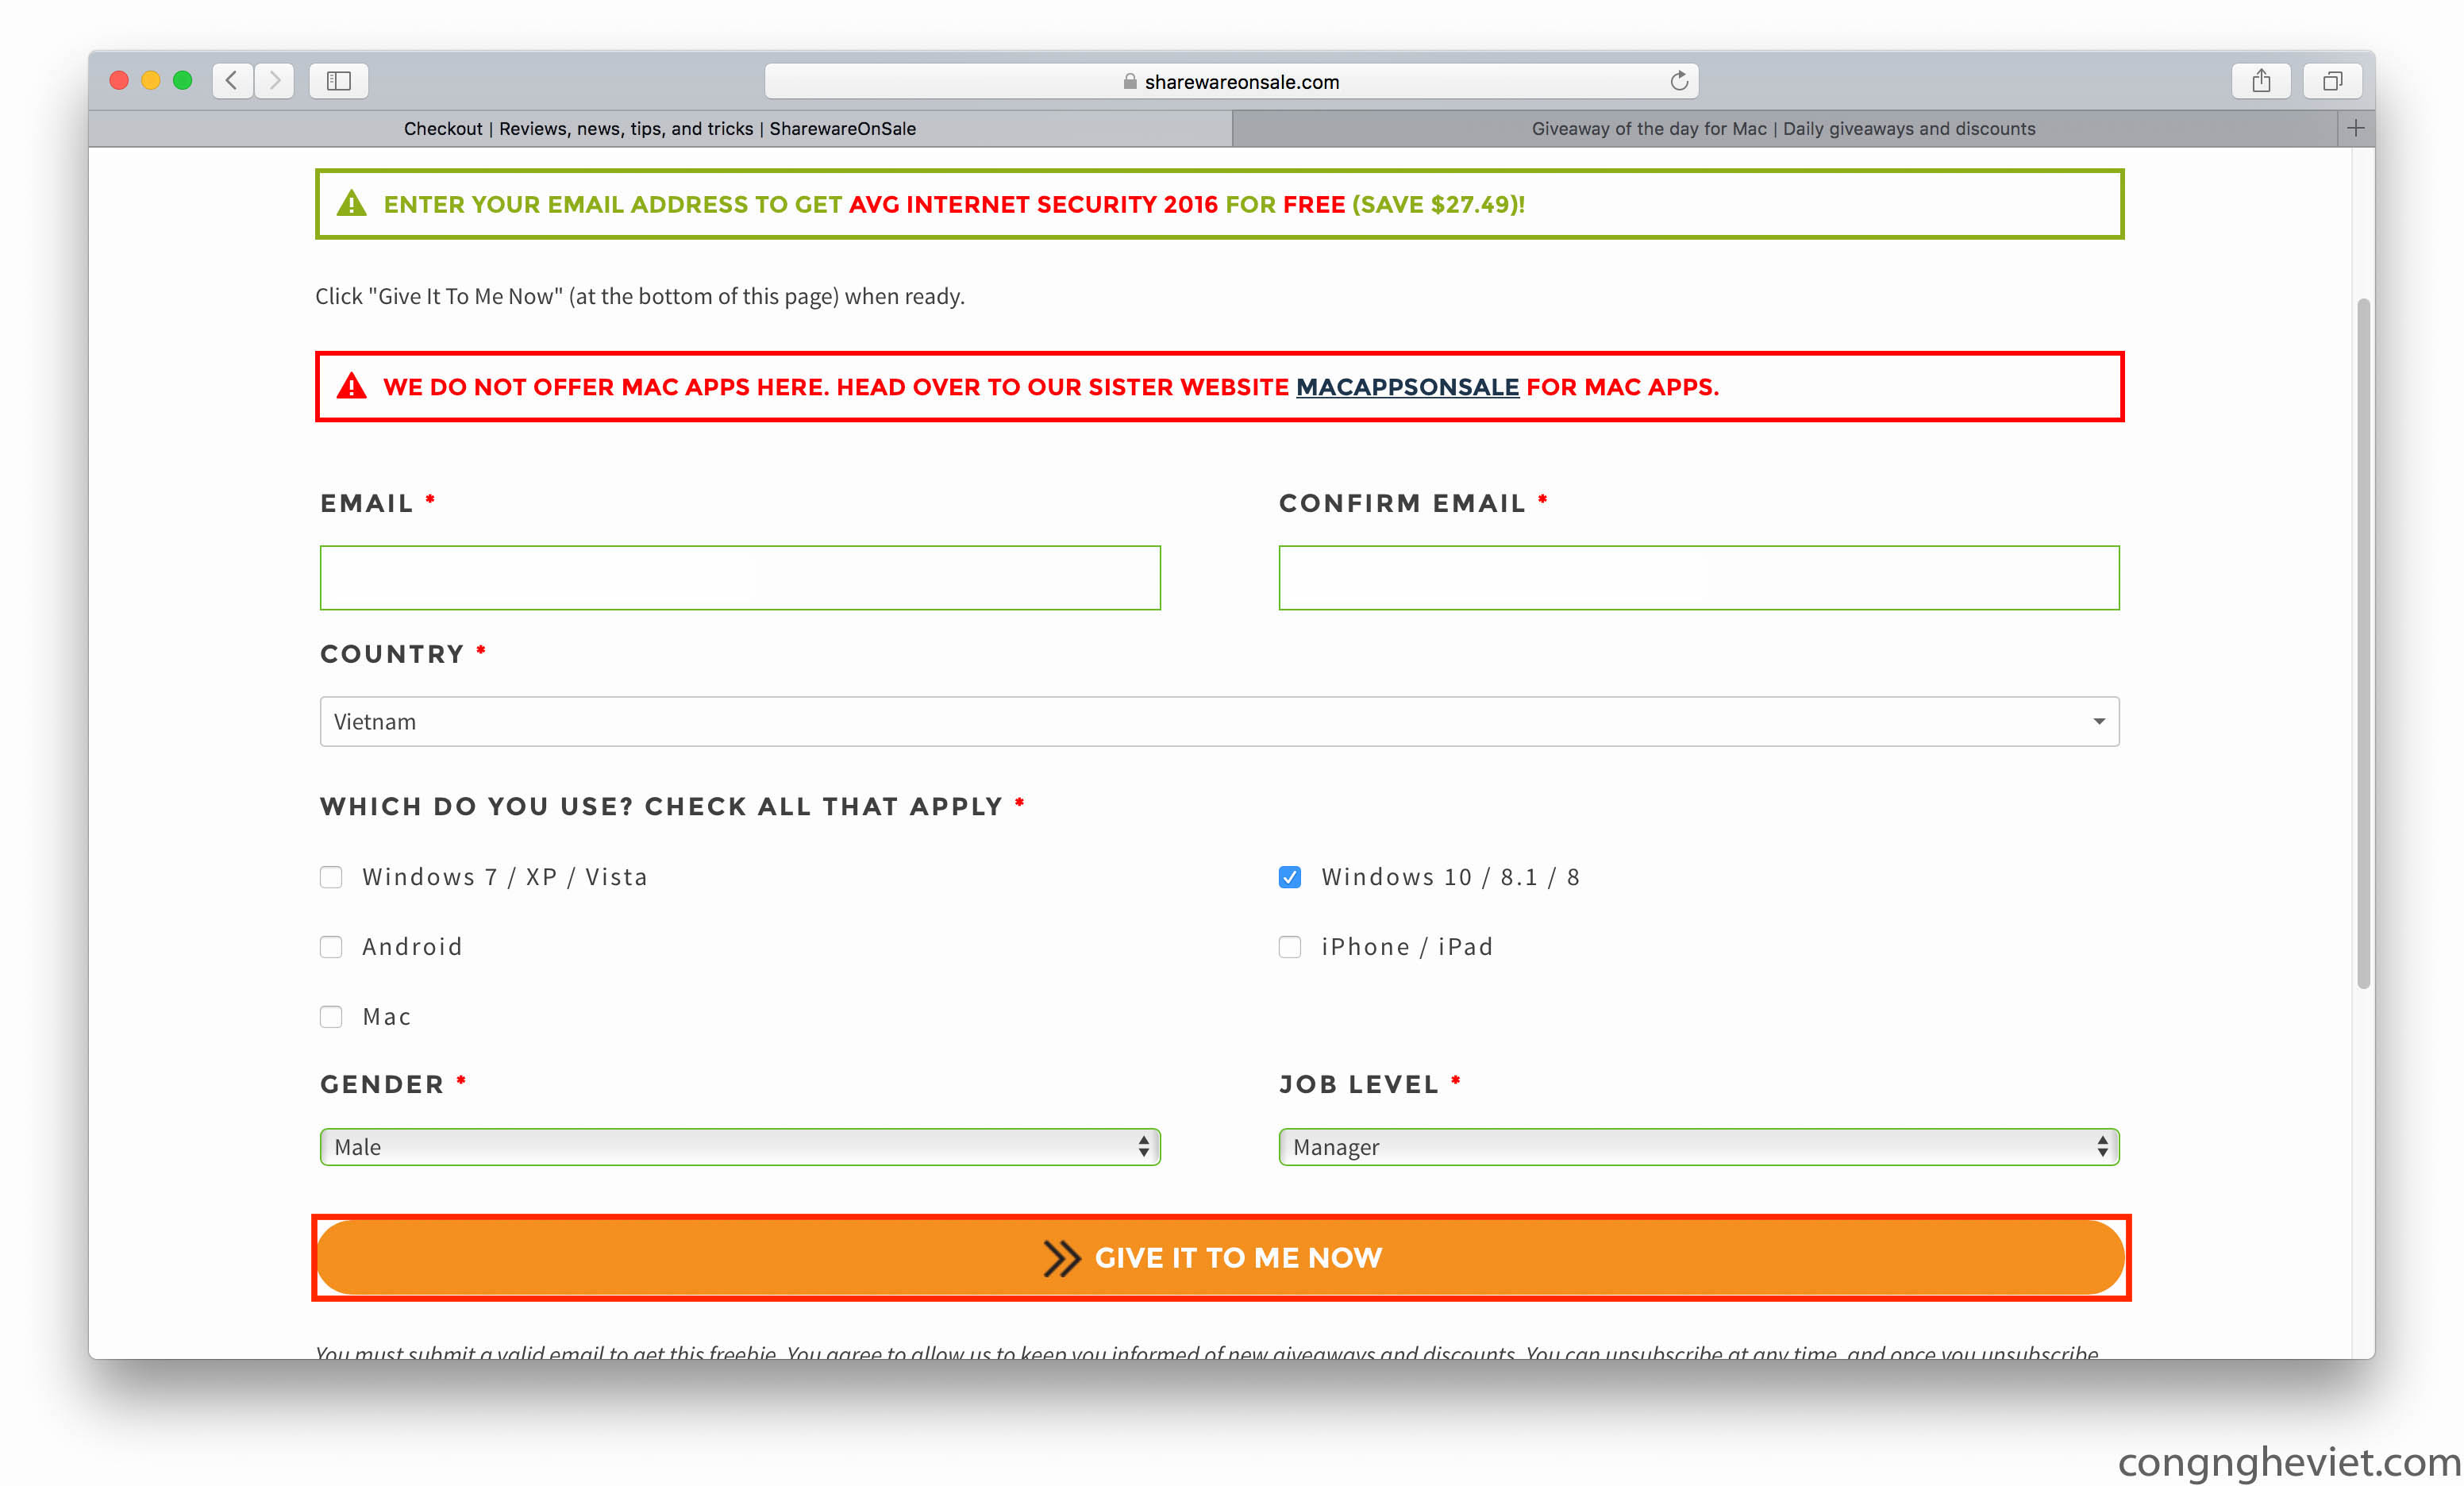Check the Windows 7 / XP / Vista box
Screen dimensions: 2464x1486
[x=331, y=877]
